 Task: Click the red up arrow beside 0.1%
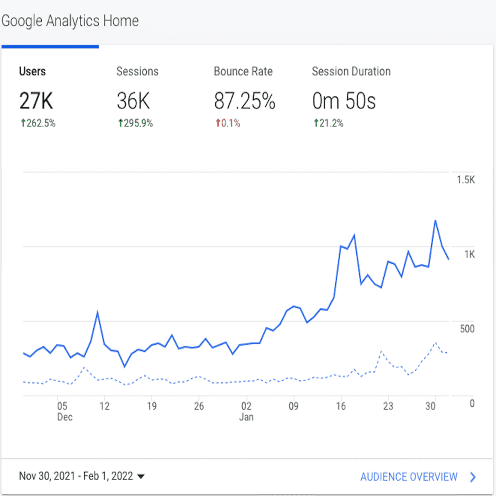pyautogui.click(x=218, y=123)
